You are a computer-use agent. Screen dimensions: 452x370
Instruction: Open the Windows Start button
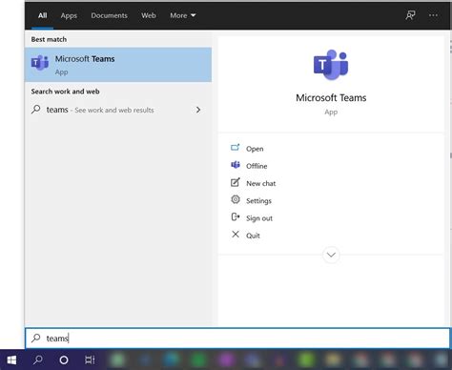(11, 360)
